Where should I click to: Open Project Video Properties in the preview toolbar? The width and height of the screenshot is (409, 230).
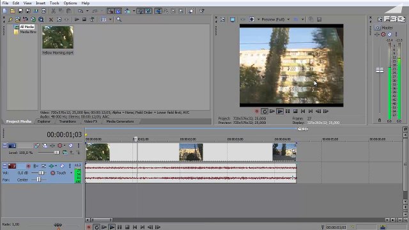coord(222,20)
